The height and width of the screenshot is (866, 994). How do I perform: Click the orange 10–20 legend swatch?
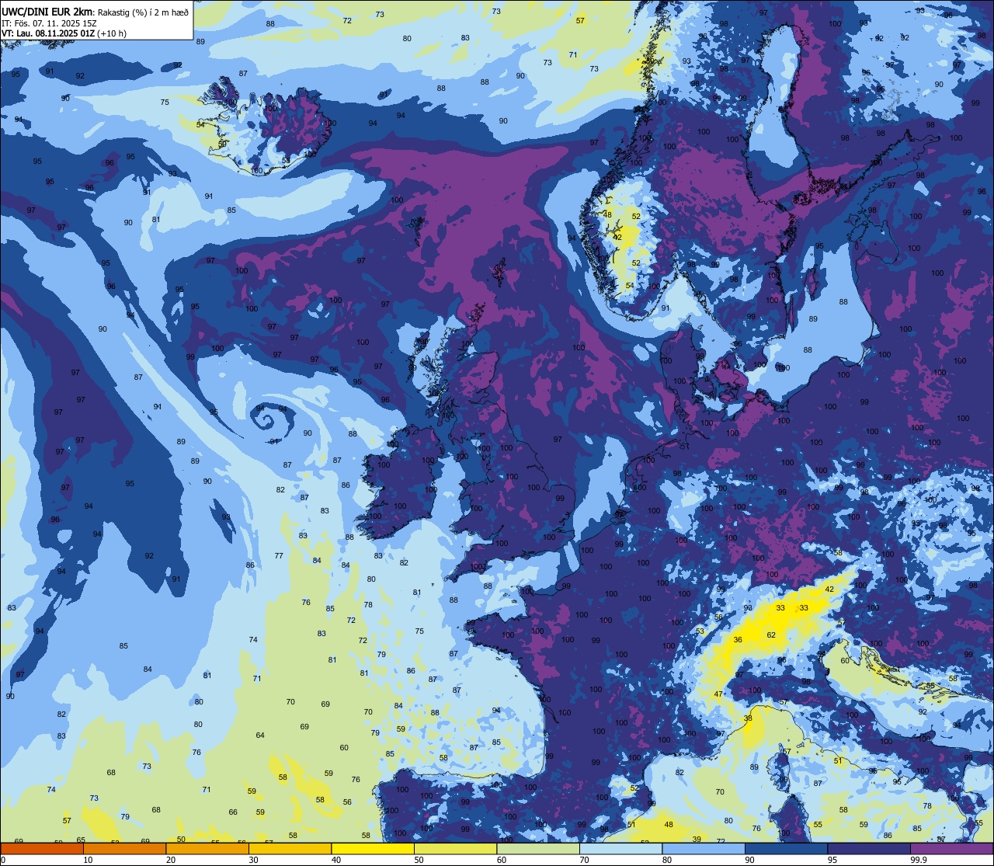tap(124, 848)
